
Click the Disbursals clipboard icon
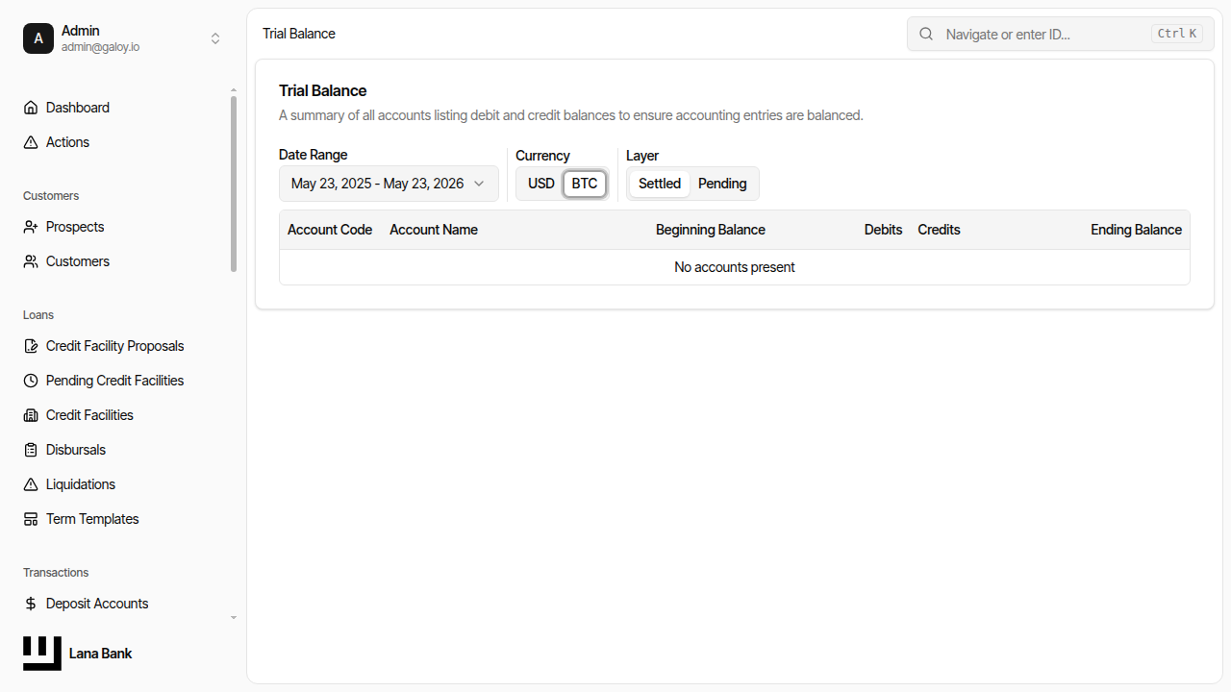31,450
